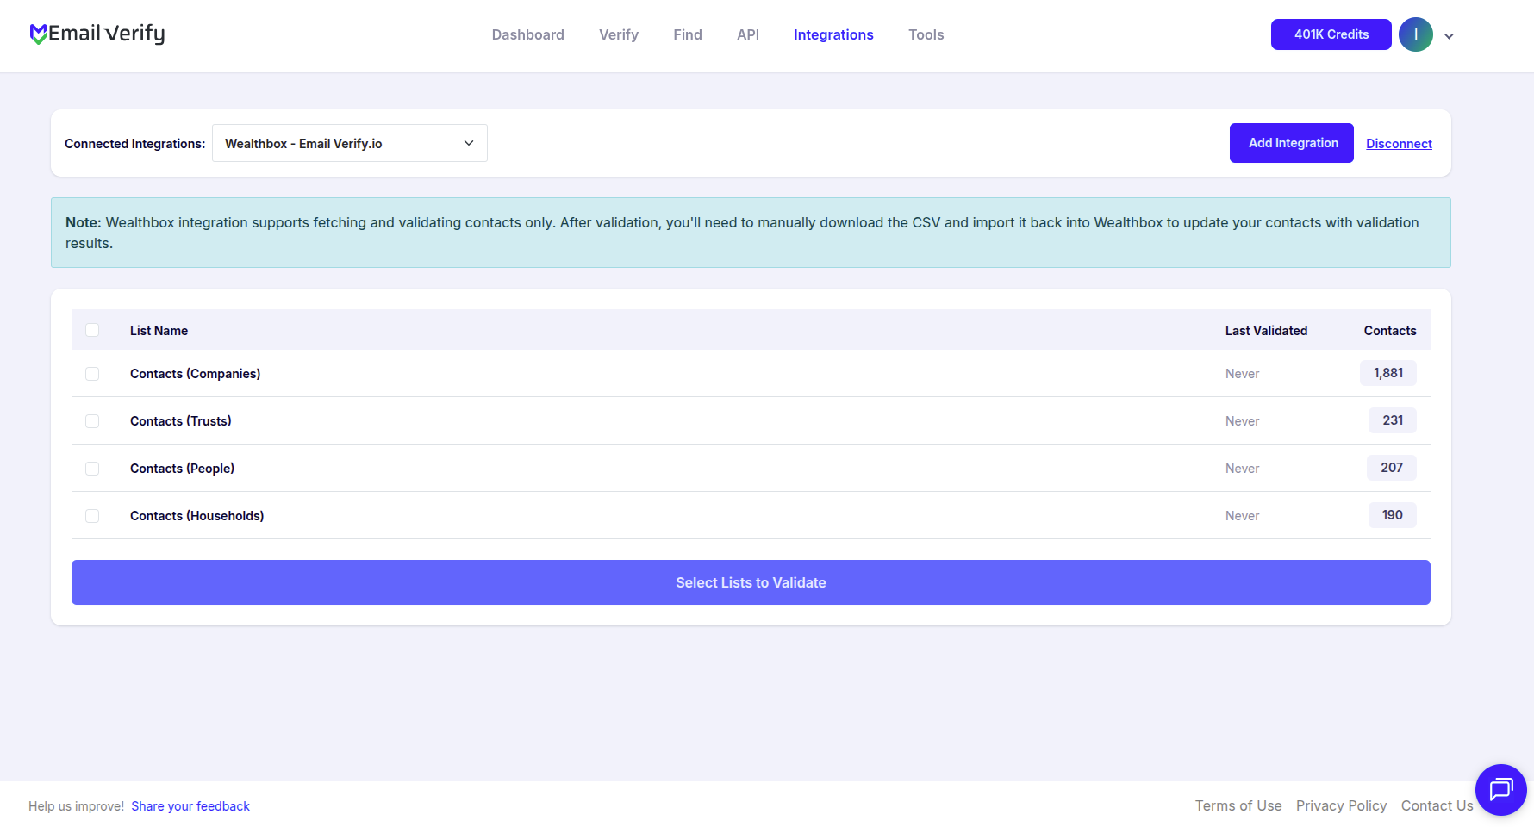
Task: Click Never in the Contacts (Trusts) row
Action: [x=1243, y=421]
